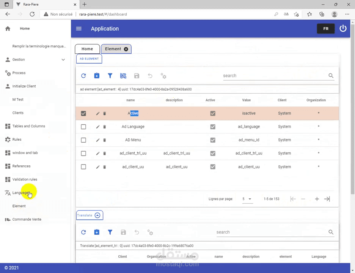
Task: Open M Test in sidebar
Action: (18, 100)
